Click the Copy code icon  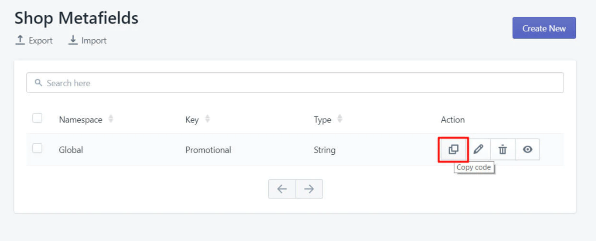pos(453,149)
